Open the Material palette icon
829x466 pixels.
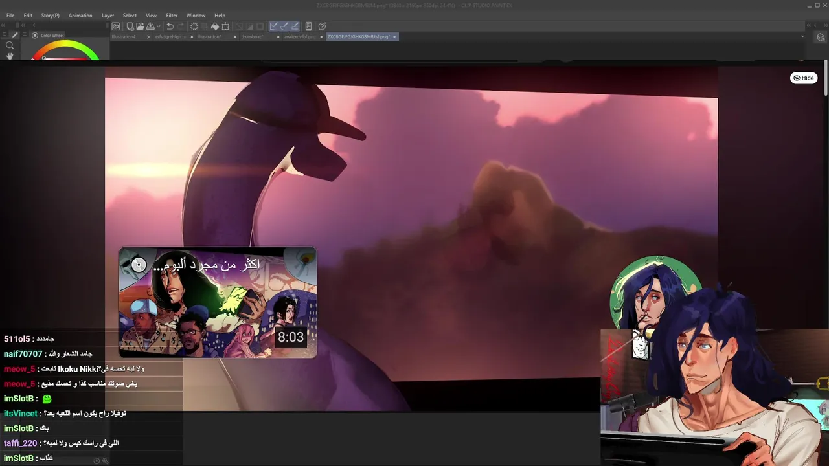tap(821, 38)
